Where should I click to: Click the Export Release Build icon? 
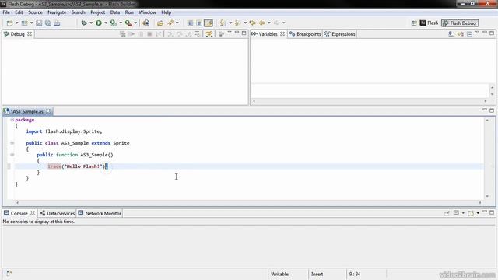(x=146, y=23)
